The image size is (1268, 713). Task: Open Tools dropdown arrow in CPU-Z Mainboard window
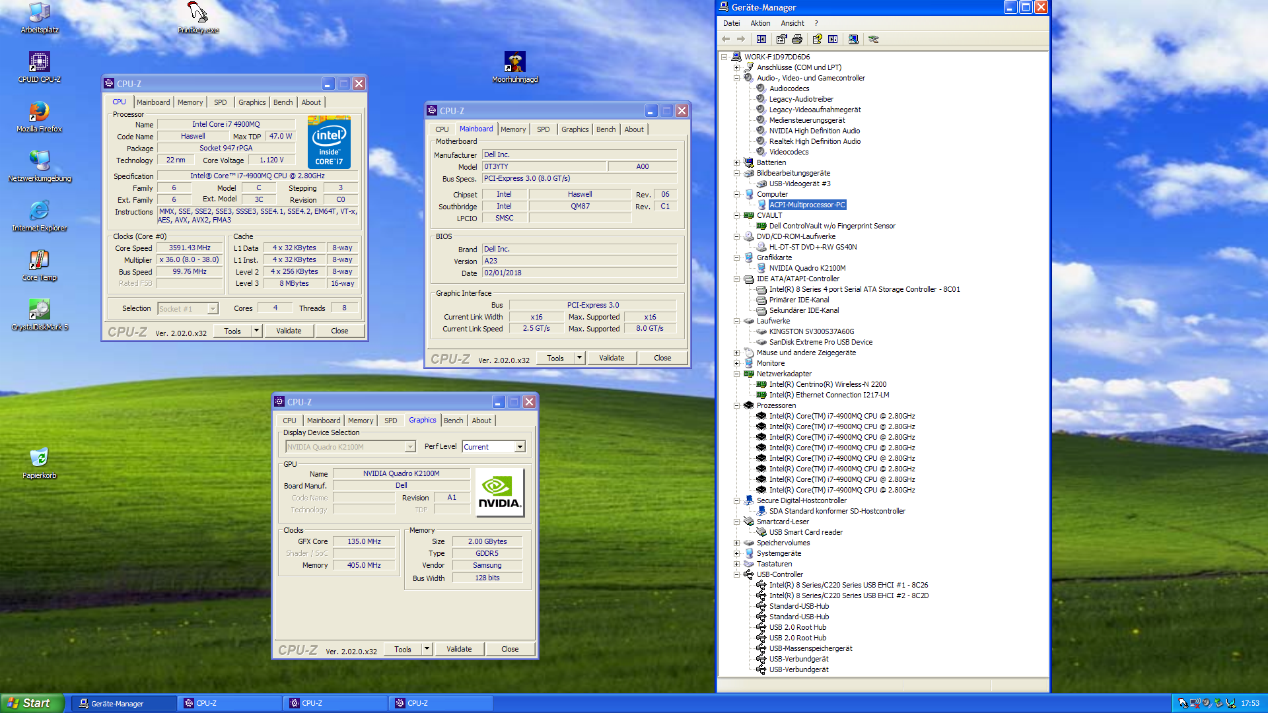[x=579, y=358]
